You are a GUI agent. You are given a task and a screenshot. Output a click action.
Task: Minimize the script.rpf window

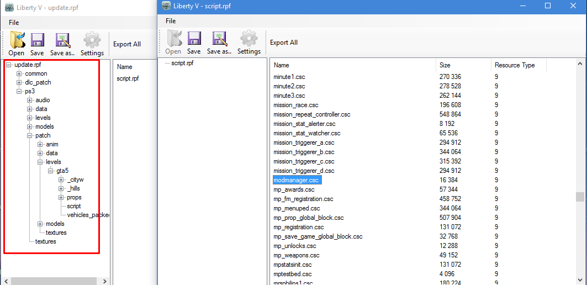(522, 6)
